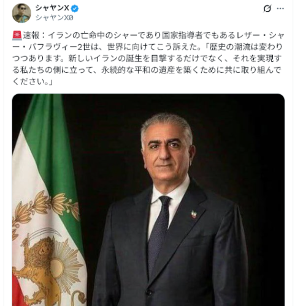Open display name シャヤンX profile
The height and width of the screenshot is (306, 295).
tap(53, 8)
